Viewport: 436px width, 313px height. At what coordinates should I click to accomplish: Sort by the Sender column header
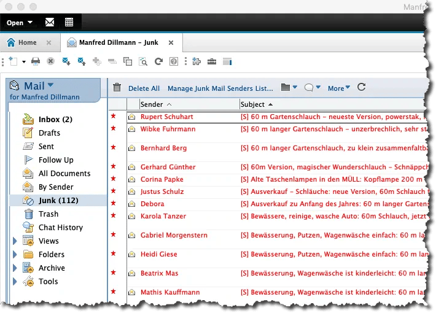pyautogui.click(x=152, y=104)
